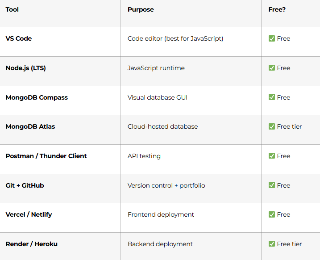Click the MongoDB Atlas Free tier checkmark

click(x=272, y=126)
